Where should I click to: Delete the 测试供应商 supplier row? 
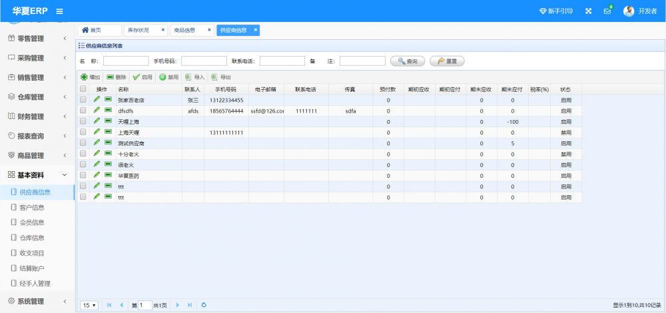coord(109,143)
